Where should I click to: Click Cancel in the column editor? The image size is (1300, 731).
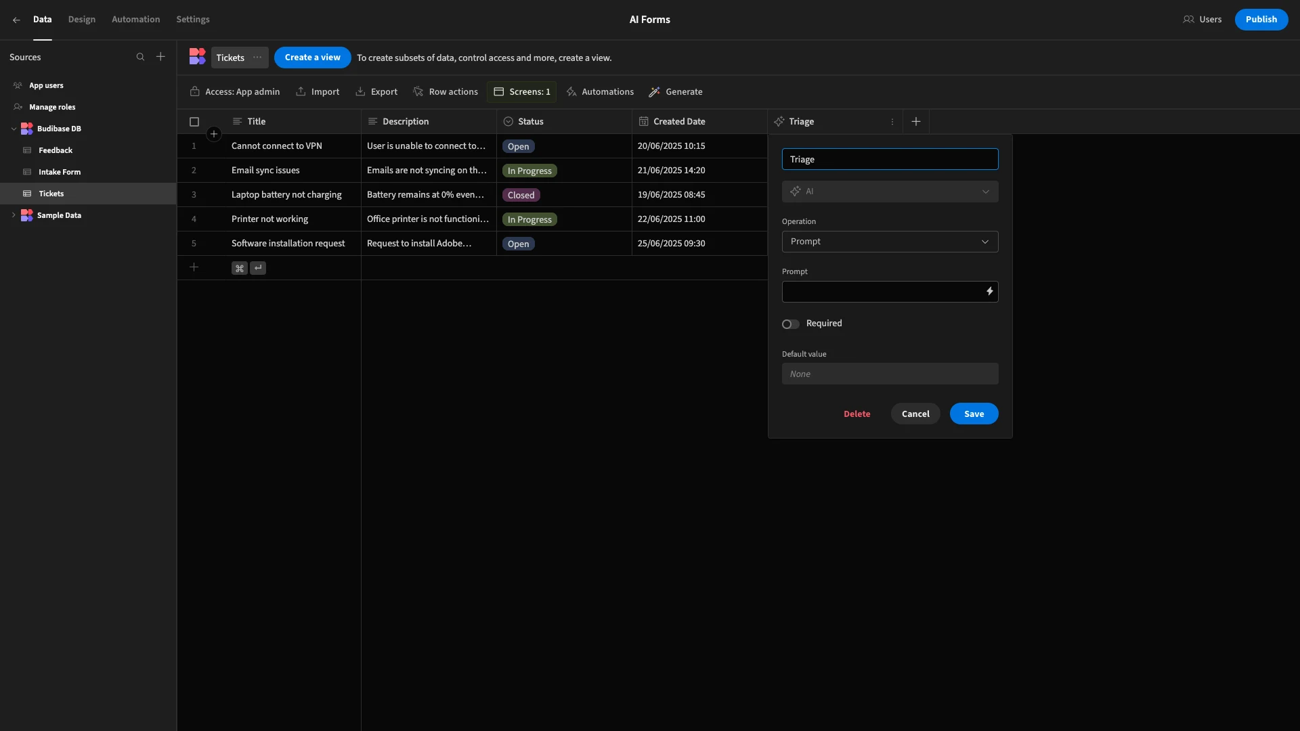click(x=915, y=414)
